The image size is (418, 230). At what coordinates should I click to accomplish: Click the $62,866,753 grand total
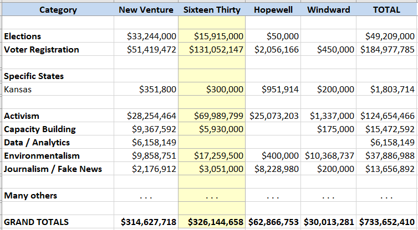(273, 222)
